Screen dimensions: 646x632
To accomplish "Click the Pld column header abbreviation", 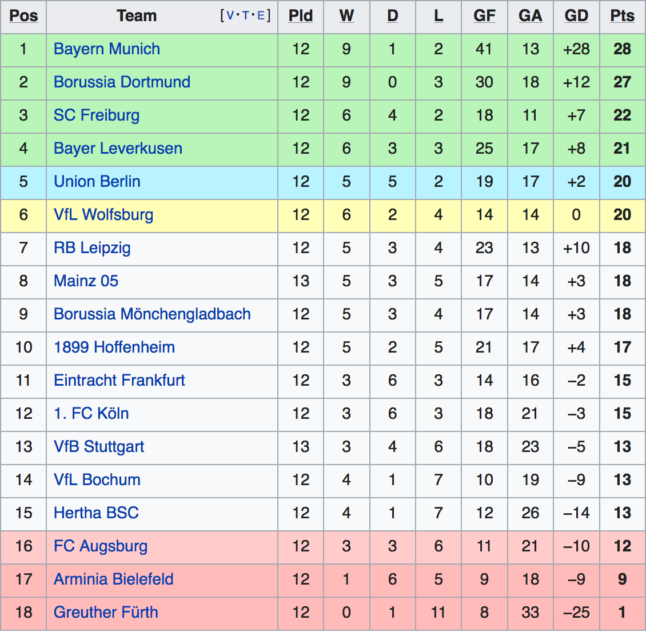I will click(300, 16).
